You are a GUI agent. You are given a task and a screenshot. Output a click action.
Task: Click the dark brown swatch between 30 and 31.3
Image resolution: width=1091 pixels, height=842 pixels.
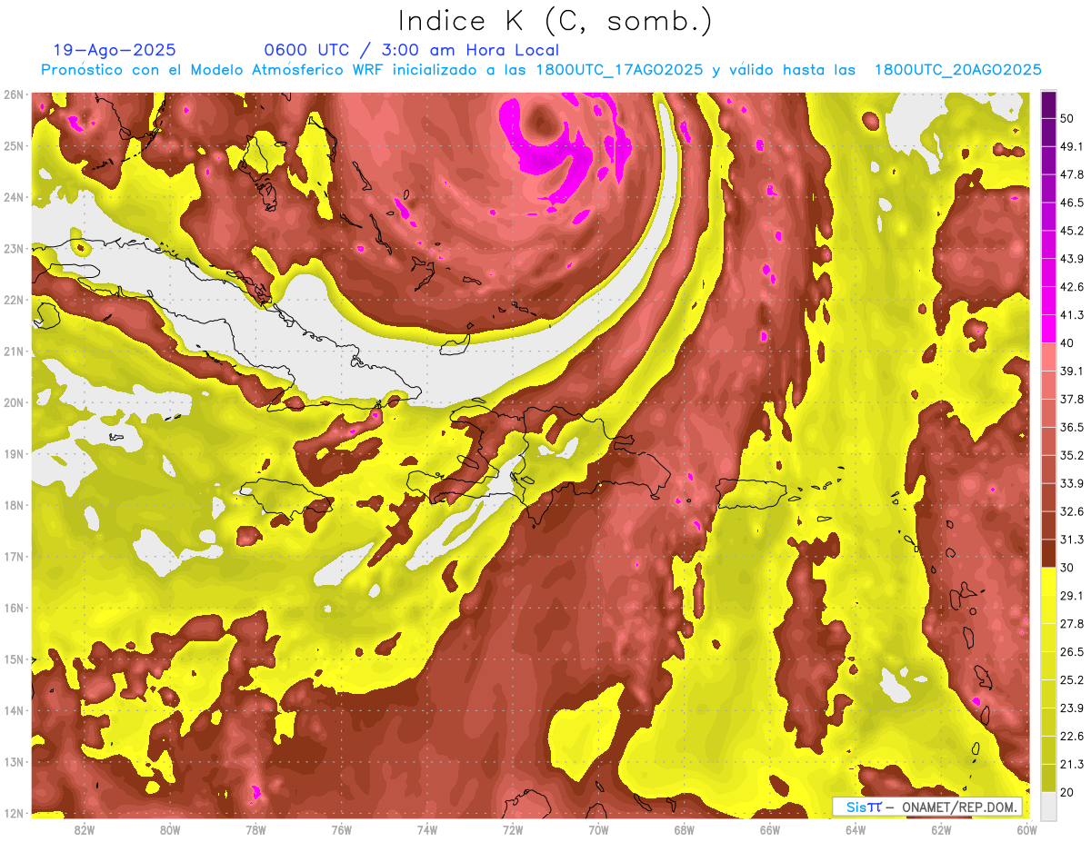(x=1048, y=553)
